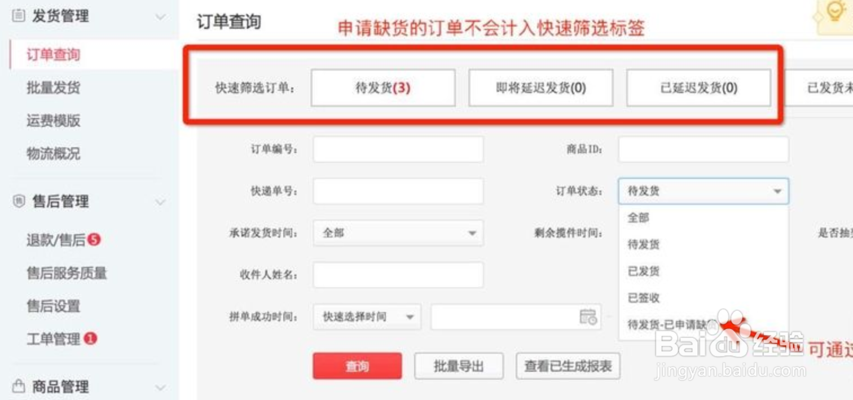Expand the 商品管理 menu chevron
Image resolution: width=853 pixels, height=400 pixels.
[x=160, y=388]
